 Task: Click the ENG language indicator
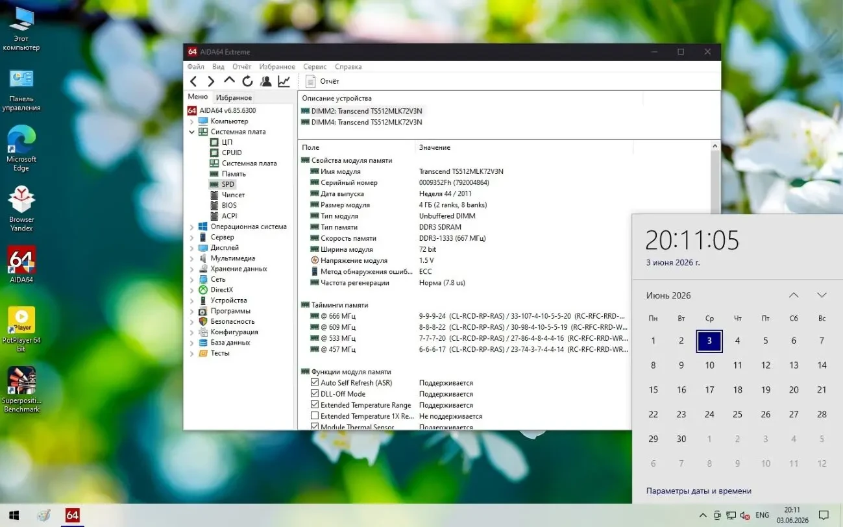(763, 515)
